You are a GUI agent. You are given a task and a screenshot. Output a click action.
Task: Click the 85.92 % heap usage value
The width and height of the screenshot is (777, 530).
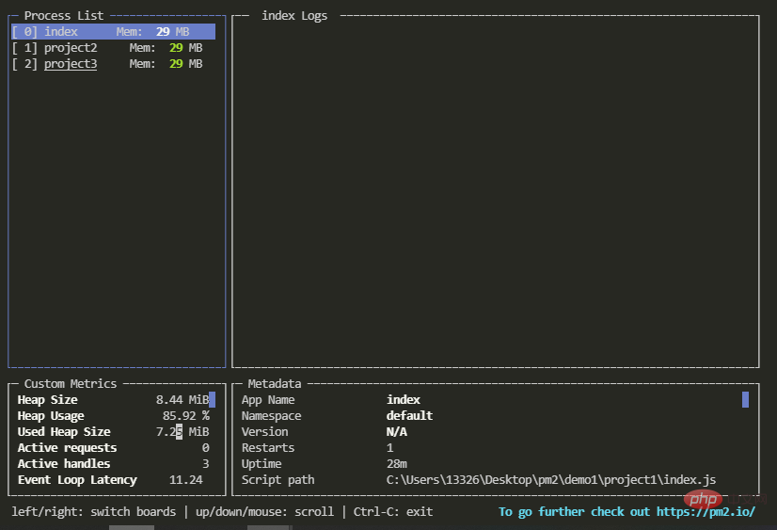click(186, 416)
